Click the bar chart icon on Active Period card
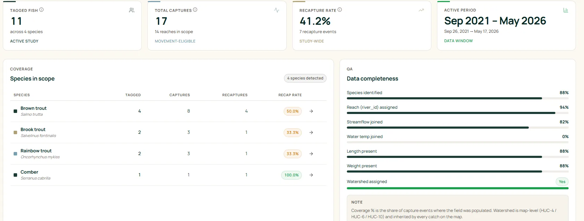The height and width of the screenshot is (221, 584). click(x=566, y=10)
